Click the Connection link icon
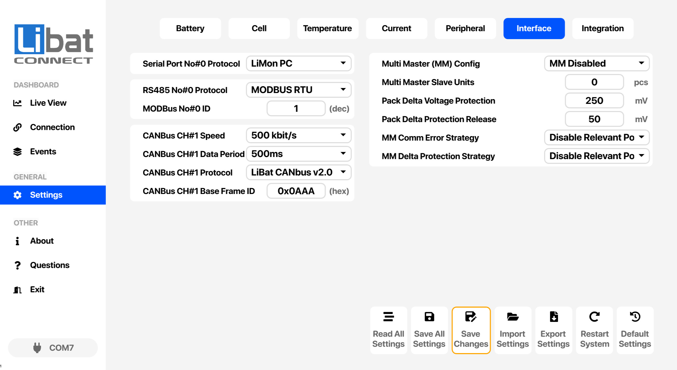Viewport: 677px width, 370px height. 17,127
